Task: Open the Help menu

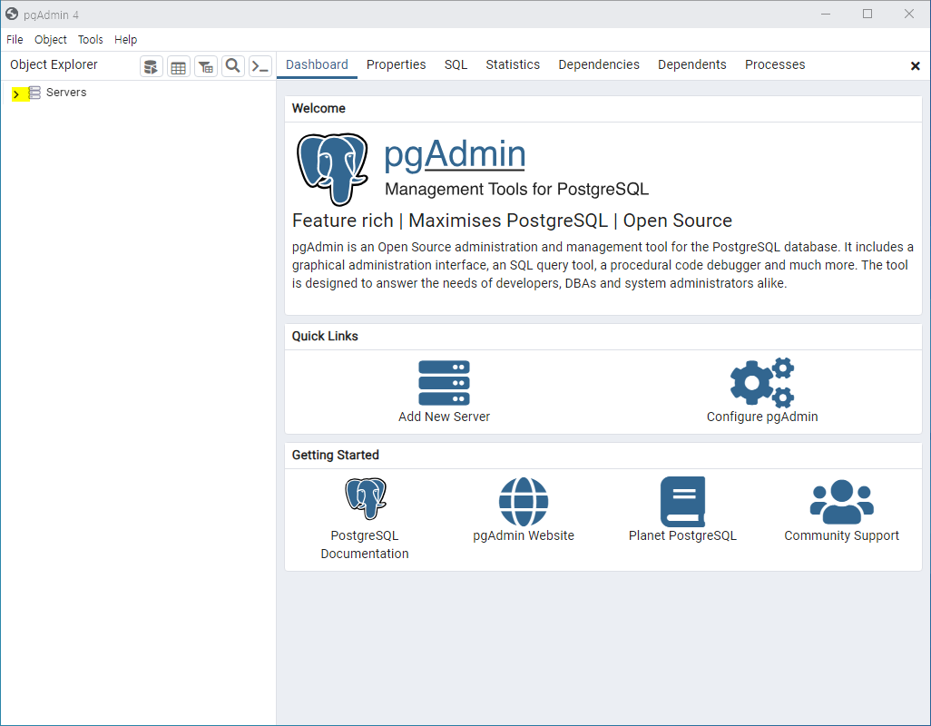Action: point(126,40)
